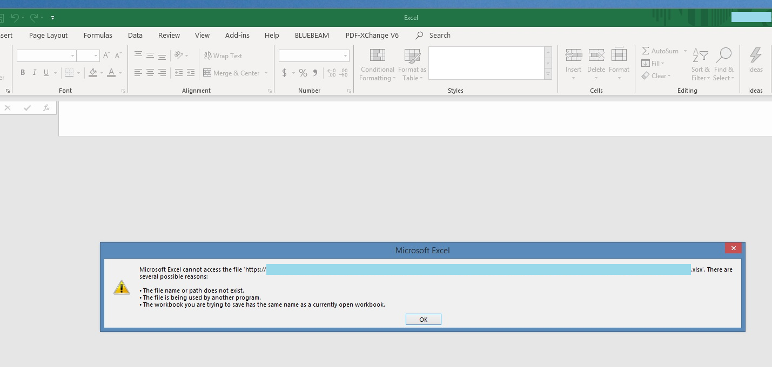Viewport: 772px width, 367px height.
Task: Click the Decrease Font Size icon
Action: 118,56
